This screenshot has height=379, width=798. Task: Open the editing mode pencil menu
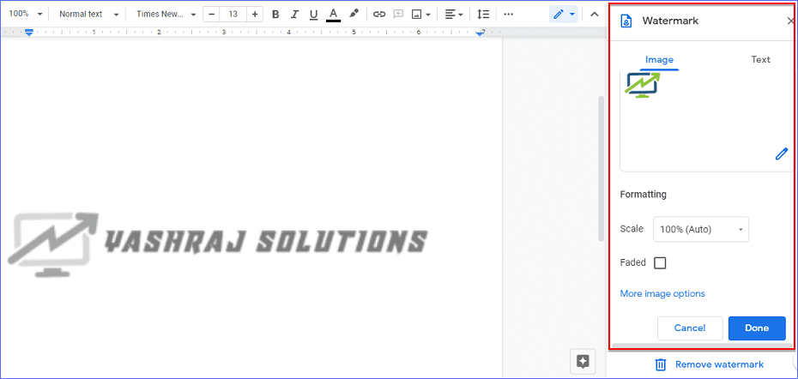pos(564,15)
